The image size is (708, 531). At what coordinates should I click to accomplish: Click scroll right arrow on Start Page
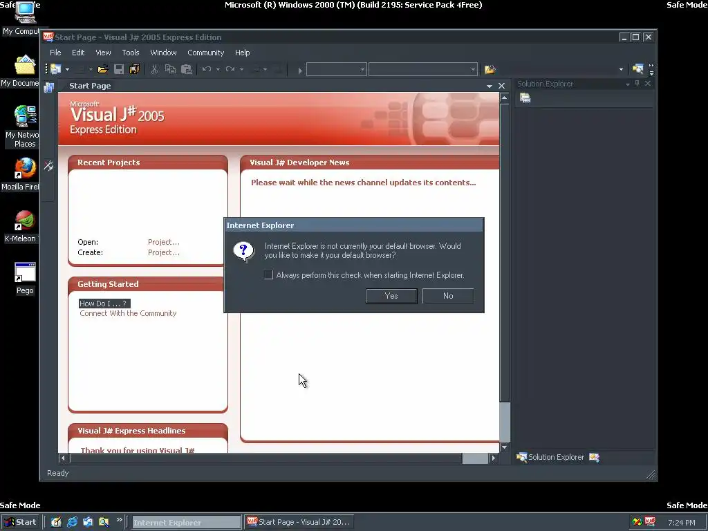(493, 458)
